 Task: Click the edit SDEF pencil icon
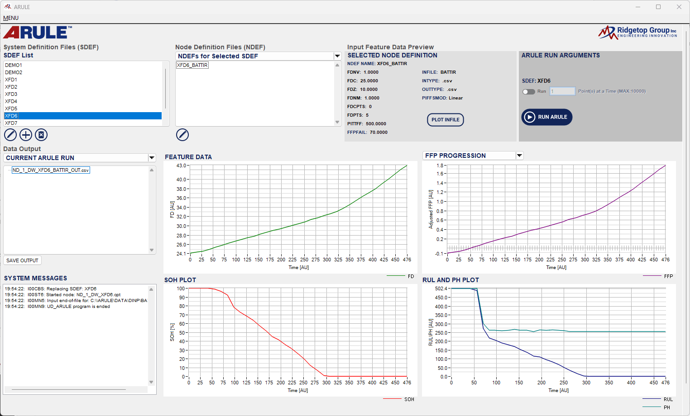point(10,135)
